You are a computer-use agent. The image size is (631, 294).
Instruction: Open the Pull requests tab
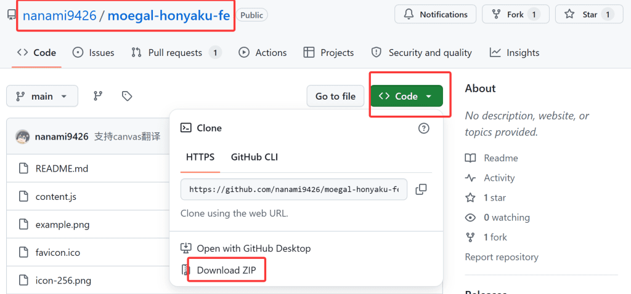pos(176,53)
